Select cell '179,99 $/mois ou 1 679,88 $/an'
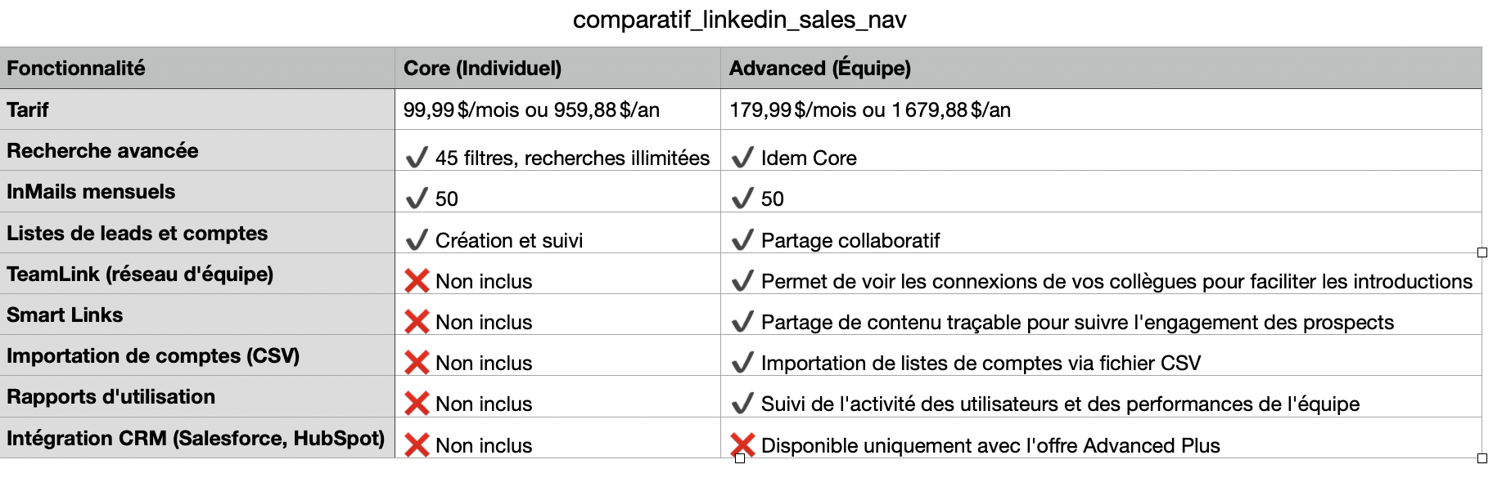Screen dimensions: 1511x500 [x=1101, y=109]
